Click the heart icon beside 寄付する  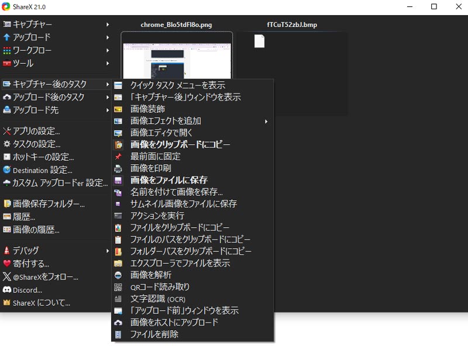[7, 264]
